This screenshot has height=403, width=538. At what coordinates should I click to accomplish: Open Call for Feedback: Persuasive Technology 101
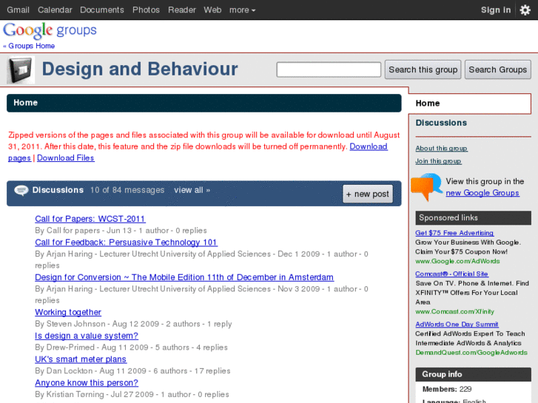tap(126, 242)
